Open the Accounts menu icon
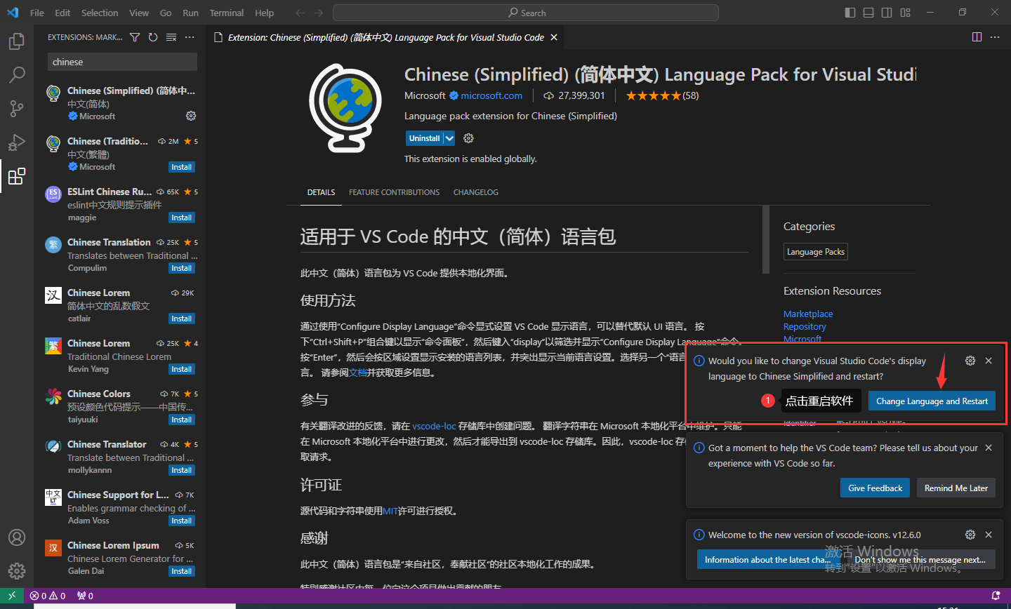The image size is (1011, 609). (x=17, y=537)
